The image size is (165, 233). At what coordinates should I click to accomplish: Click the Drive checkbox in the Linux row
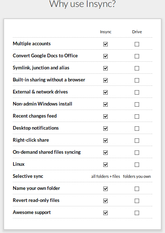click(137, 164)
